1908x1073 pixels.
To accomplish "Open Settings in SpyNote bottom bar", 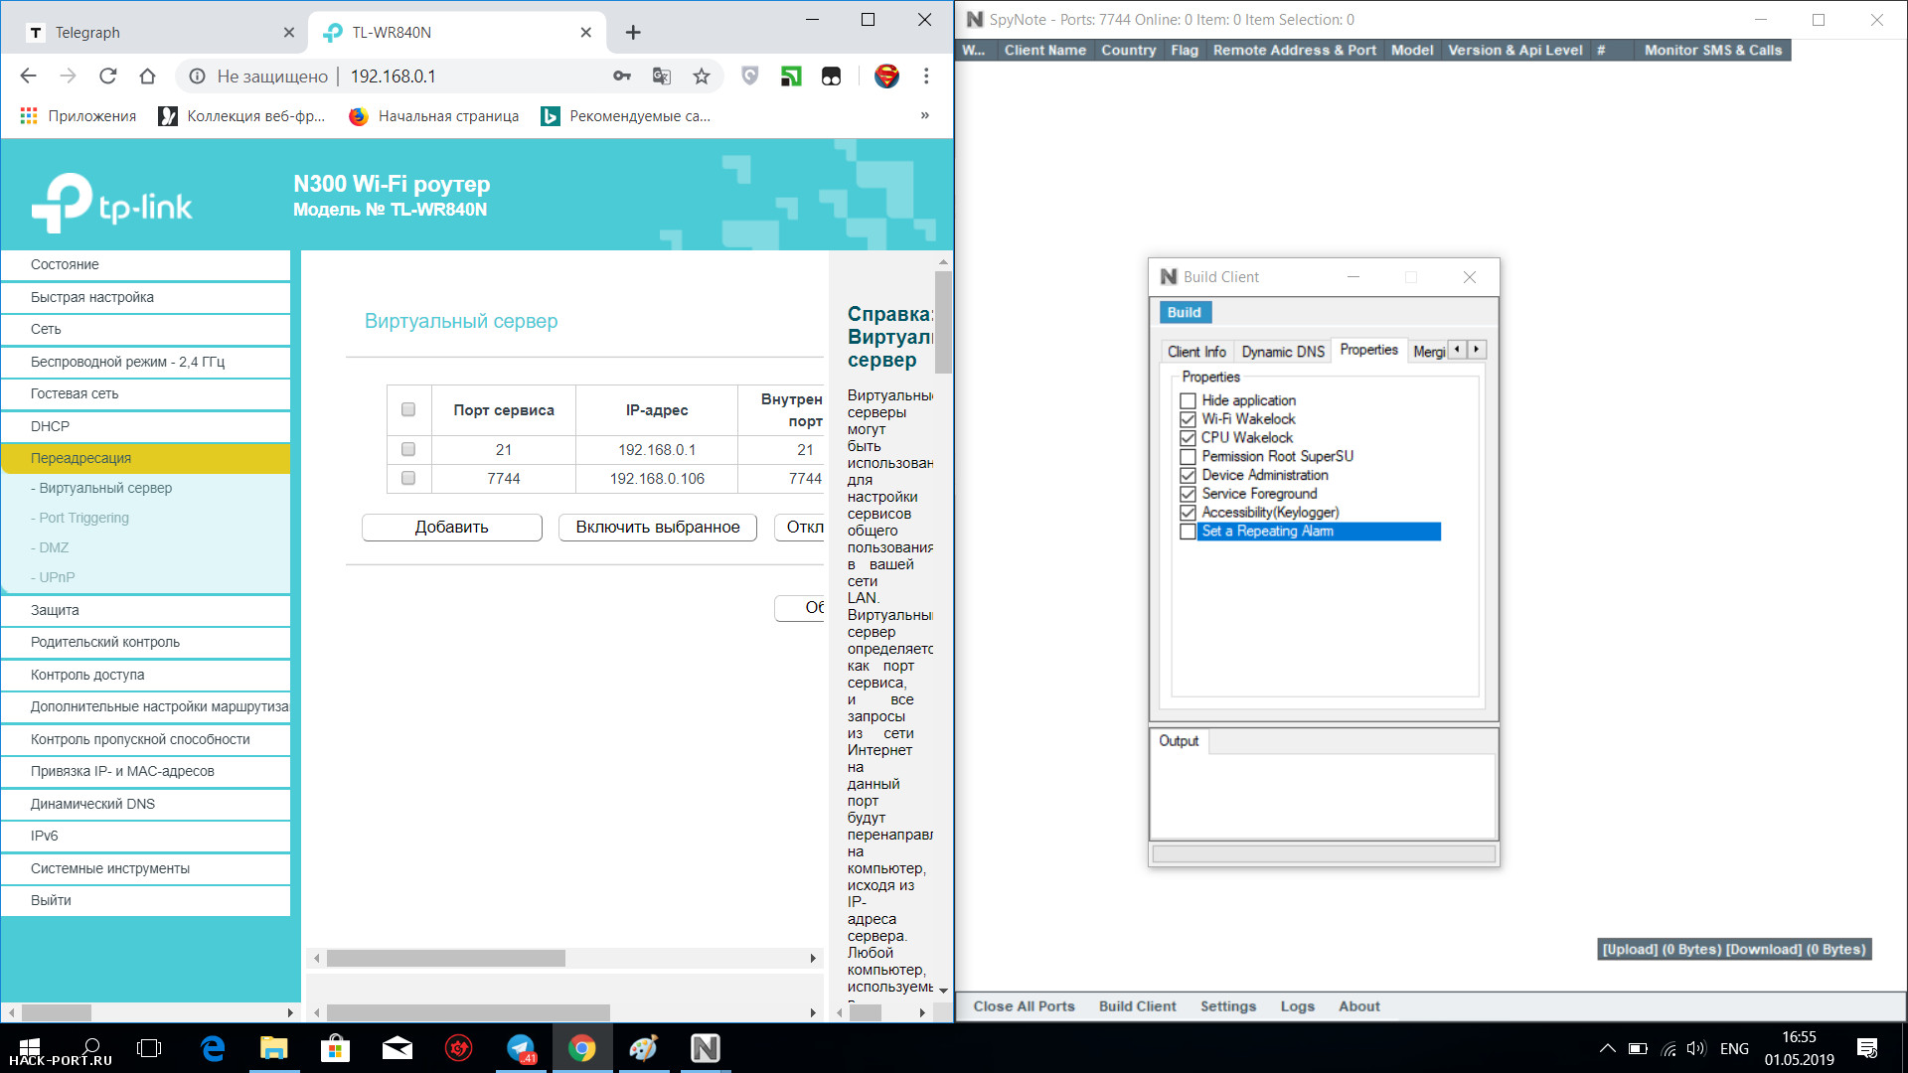I will (x=1228, y=1006).
